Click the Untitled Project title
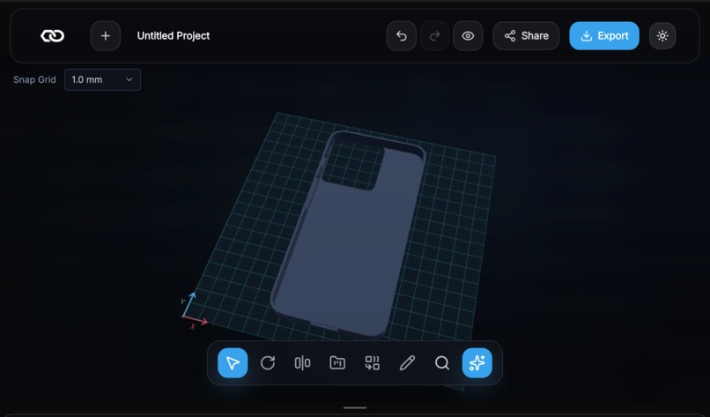The width and height of the screenshot is (710, 417). click(x=174, y=36)
